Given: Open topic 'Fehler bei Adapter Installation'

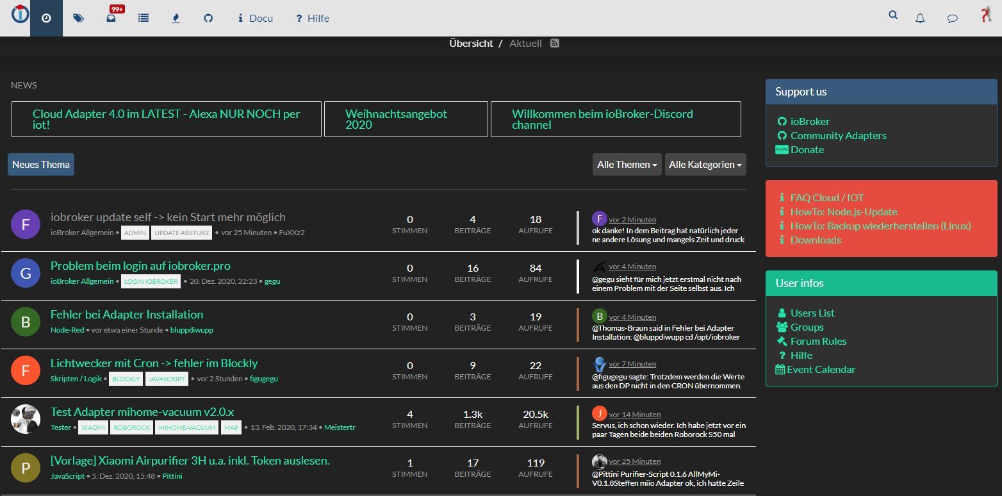Looking at the screenshot, I should [x=127, y=315].
